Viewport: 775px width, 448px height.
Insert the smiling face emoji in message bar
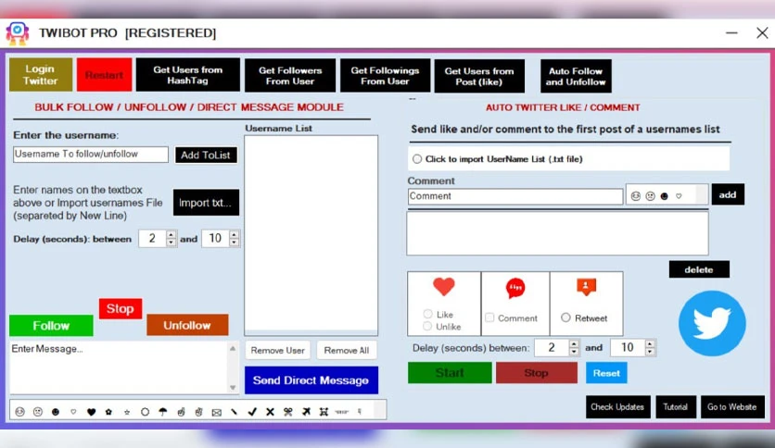tap(19, 412)
